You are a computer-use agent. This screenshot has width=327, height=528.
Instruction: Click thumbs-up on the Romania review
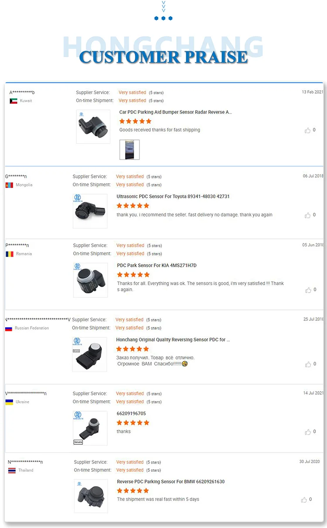[308, 290]
